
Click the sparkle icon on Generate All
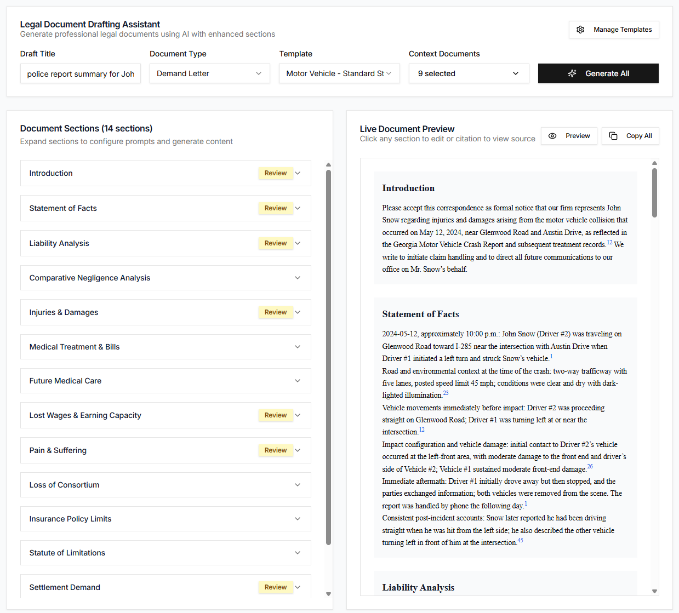pos(572,73)
